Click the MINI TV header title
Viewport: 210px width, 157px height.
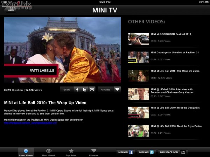pos(105,10)
